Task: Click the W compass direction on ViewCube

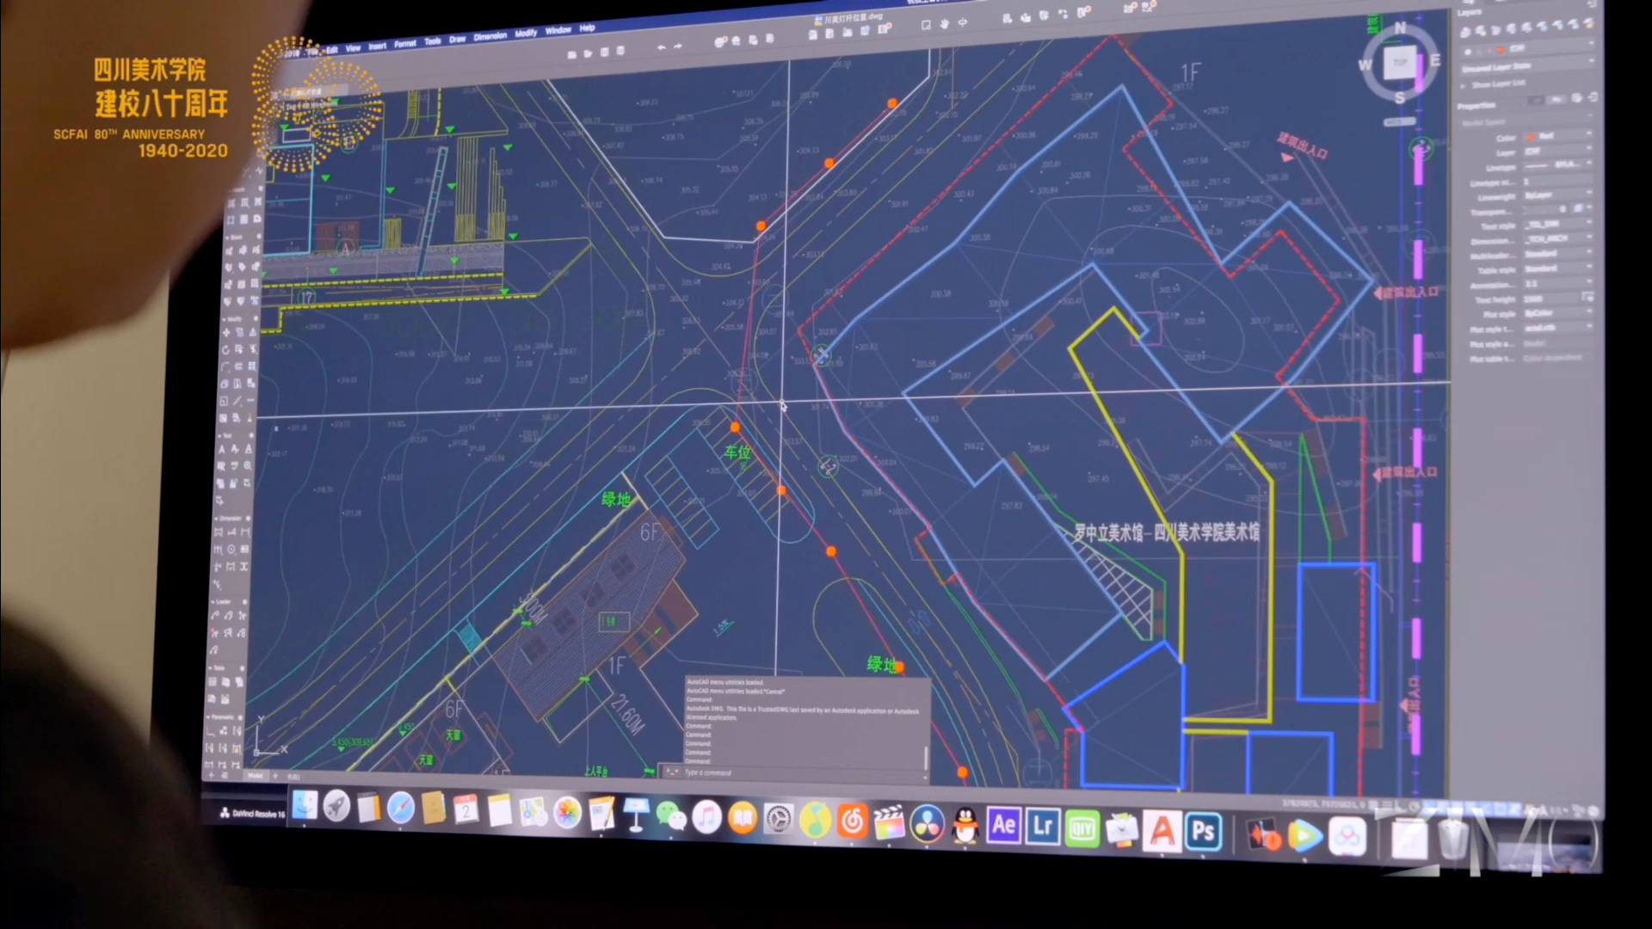Action: (1365, 65)
